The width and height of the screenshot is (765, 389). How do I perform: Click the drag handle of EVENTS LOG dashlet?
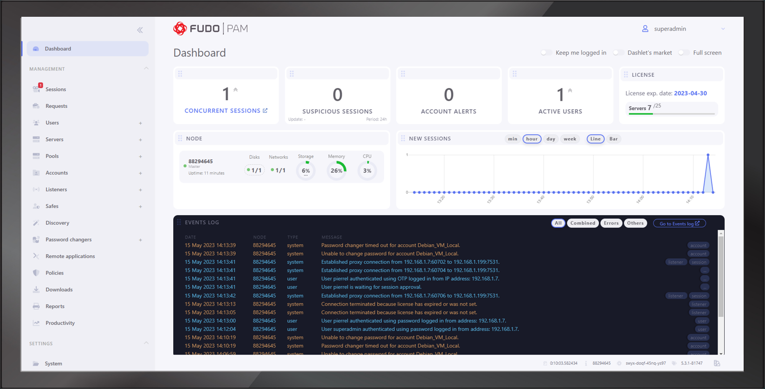tap(179, 222)
